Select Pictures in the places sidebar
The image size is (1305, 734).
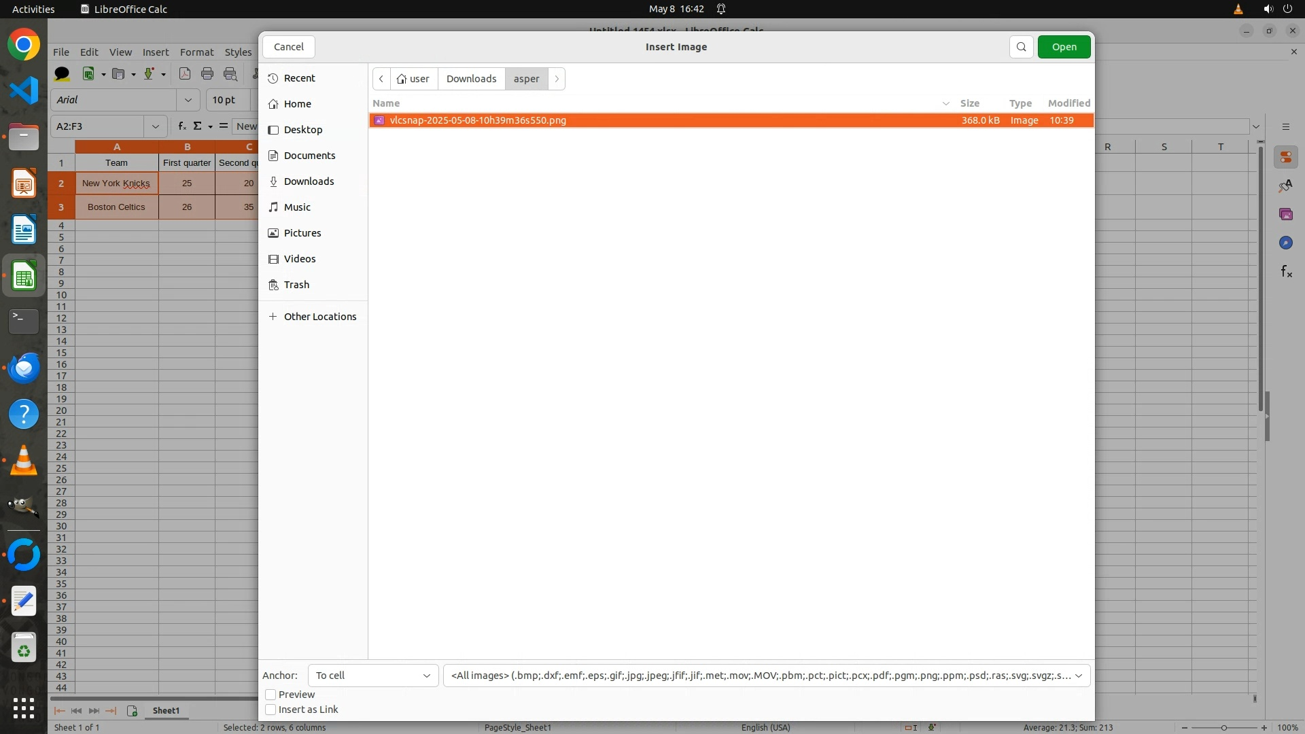click(x=302, y=233)
